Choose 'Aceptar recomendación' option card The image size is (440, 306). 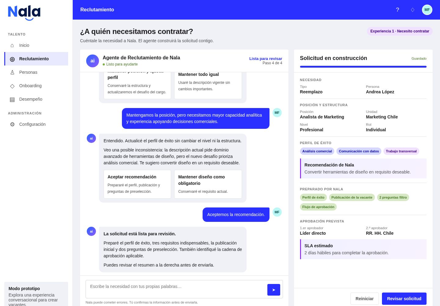tap(137, 184)
